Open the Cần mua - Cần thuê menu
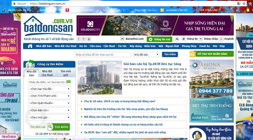The image size is (253, 140). tap(102, 46)
